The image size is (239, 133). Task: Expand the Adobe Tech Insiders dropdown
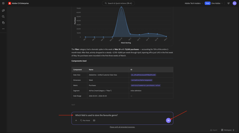coord(193,3)
